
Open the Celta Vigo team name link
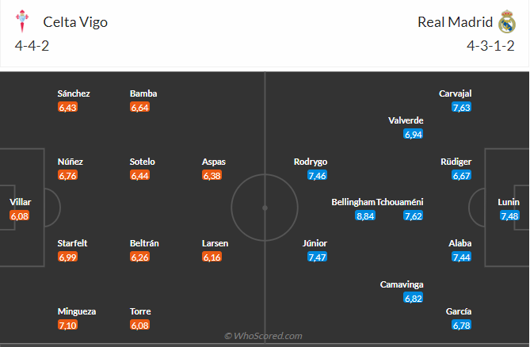tap(76, 22)
